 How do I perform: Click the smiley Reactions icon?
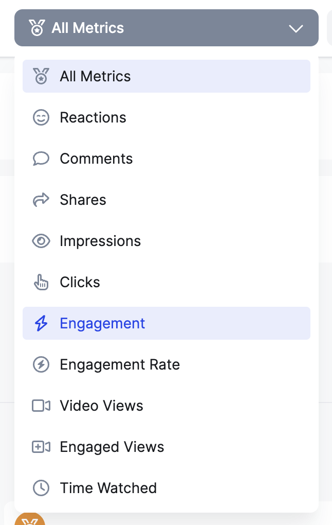[x=41, y=117]
